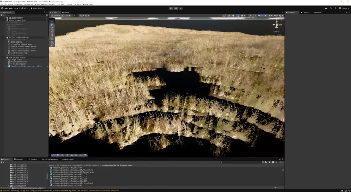Select the Rect transform tool
351x192 pixels.
coord(52,36)
